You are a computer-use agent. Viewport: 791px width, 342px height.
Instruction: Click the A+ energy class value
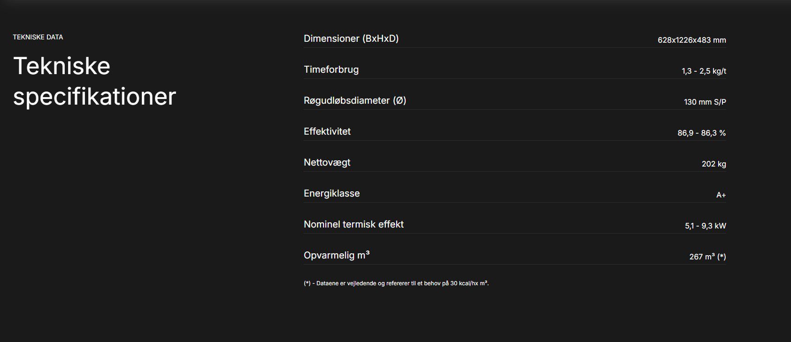pyautogui.click(x=721, y=195)
